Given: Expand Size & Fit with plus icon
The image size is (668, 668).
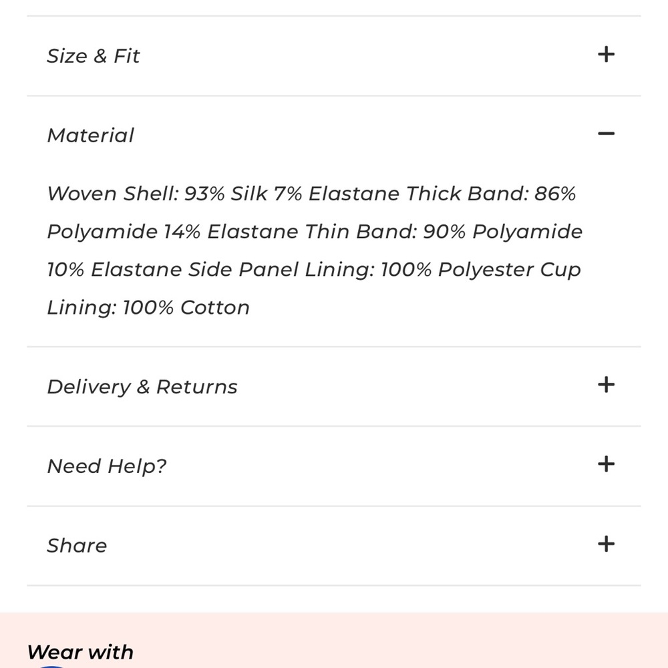Looking at the screenshot, I should pos(606,54).
